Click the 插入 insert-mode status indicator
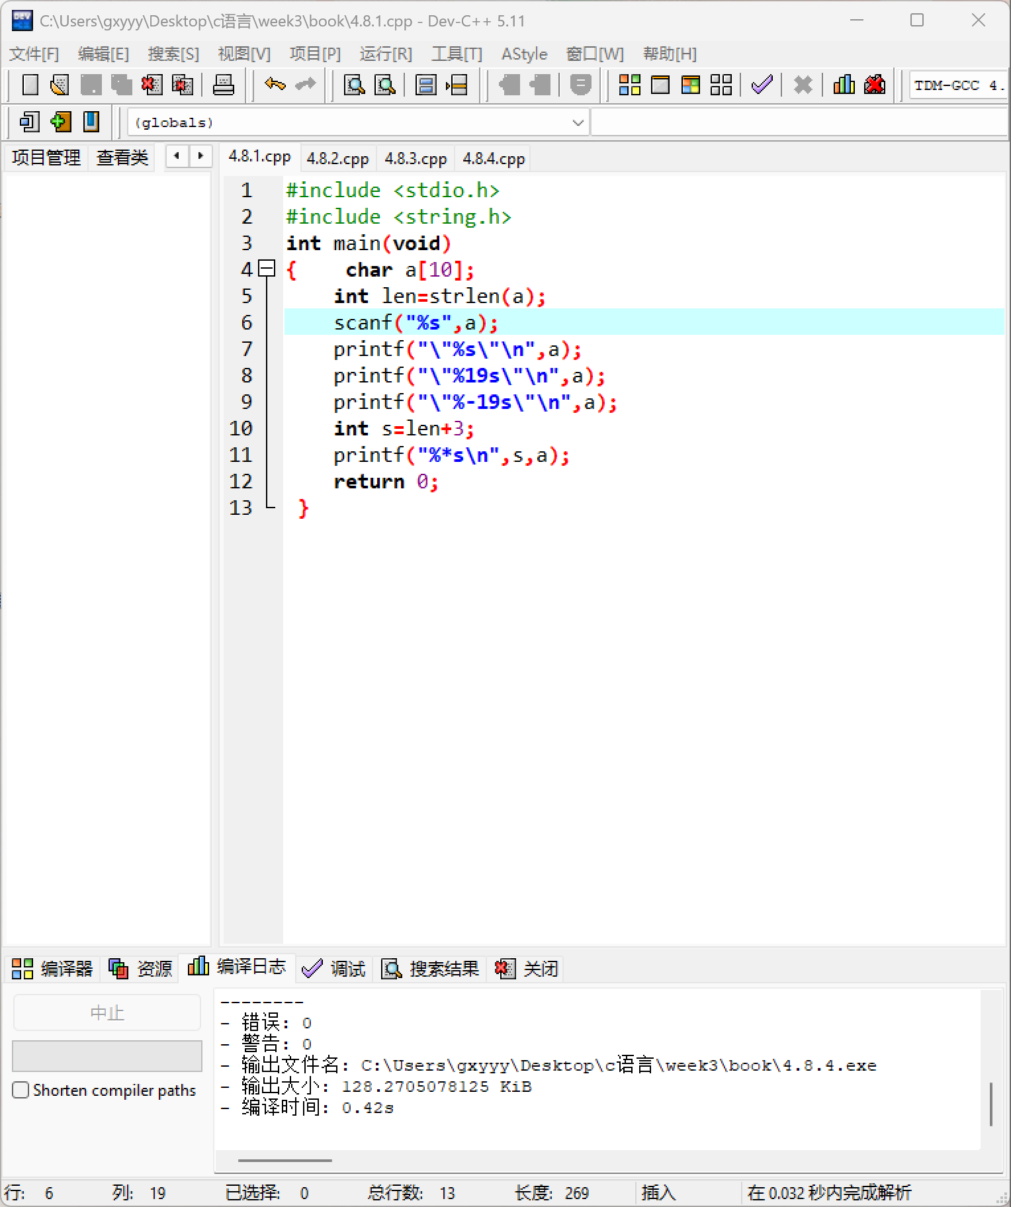Viewport: 1011px width, 1207px height. [x=658, y=1192]
